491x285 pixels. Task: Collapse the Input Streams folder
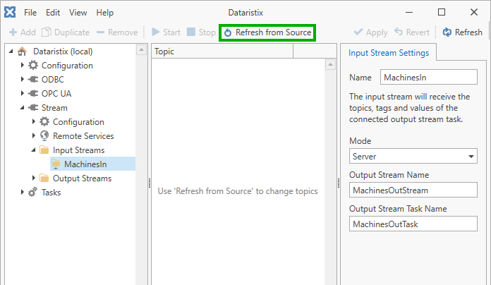[x=33, y=150]
